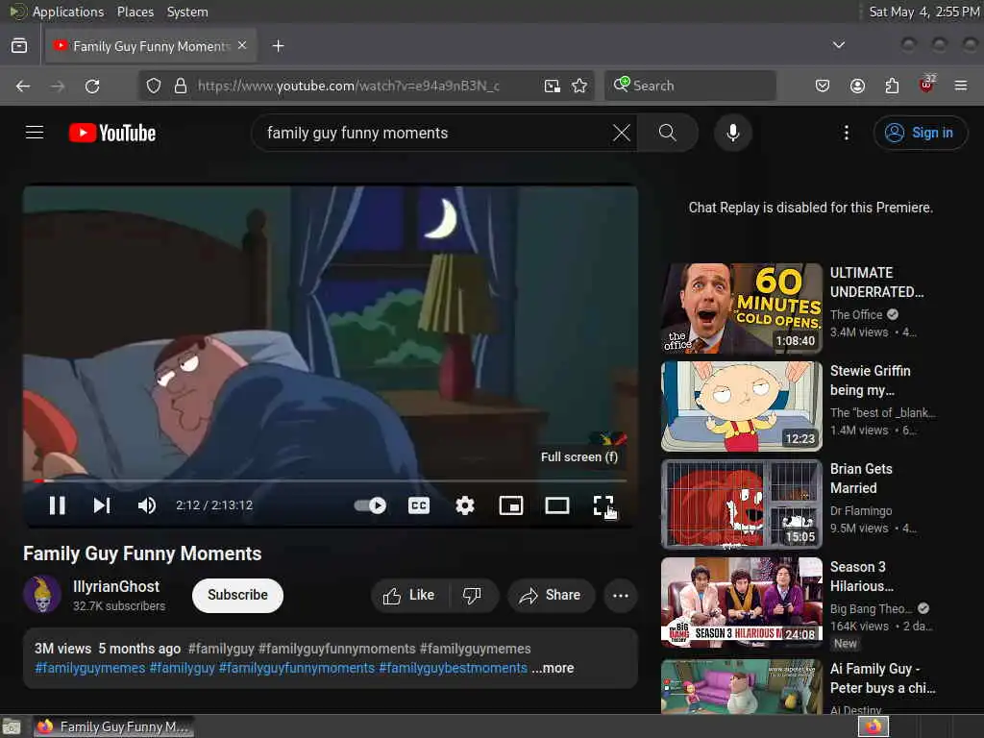Bookmark this page with star

click(579, 86)
